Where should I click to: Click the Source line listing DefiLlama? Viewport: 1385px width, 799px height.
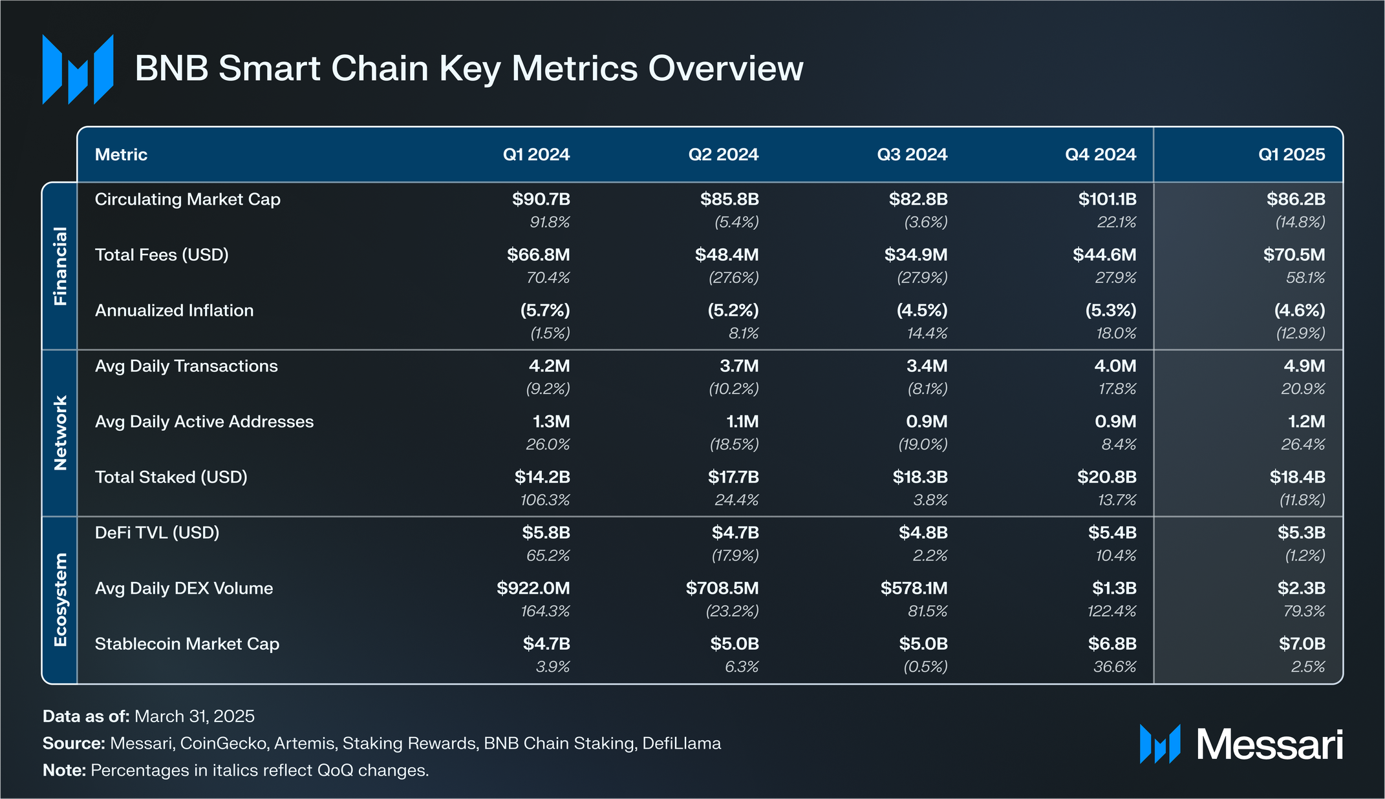(x=381, y=743)
